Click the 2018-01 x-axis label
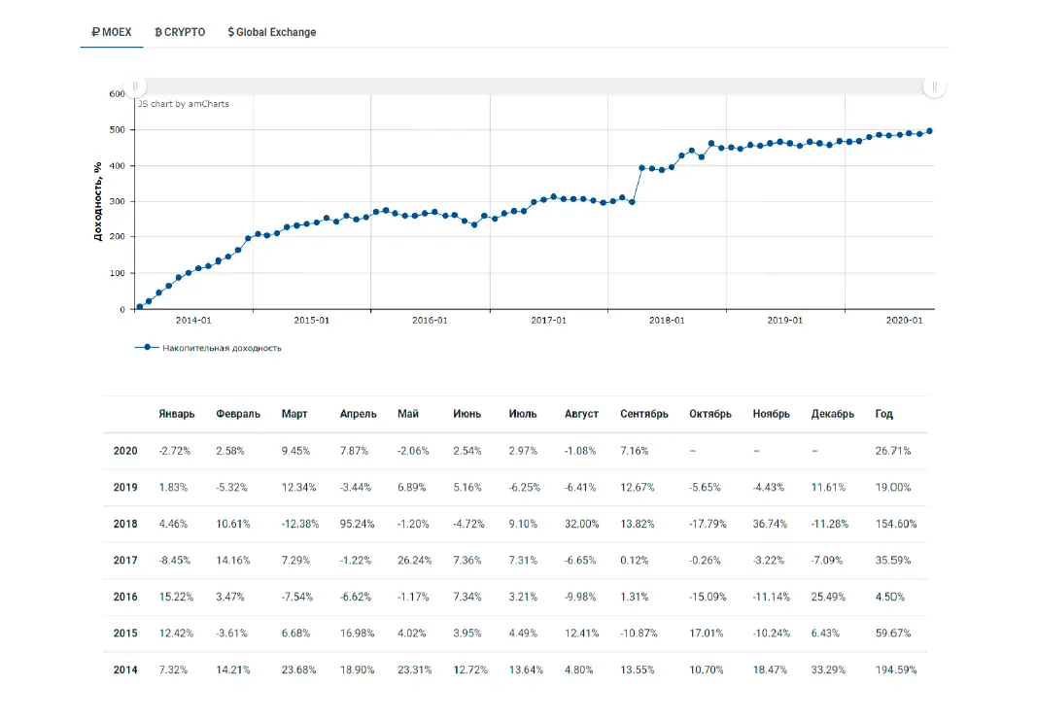The image size is (1037, 721). (667, 320)
